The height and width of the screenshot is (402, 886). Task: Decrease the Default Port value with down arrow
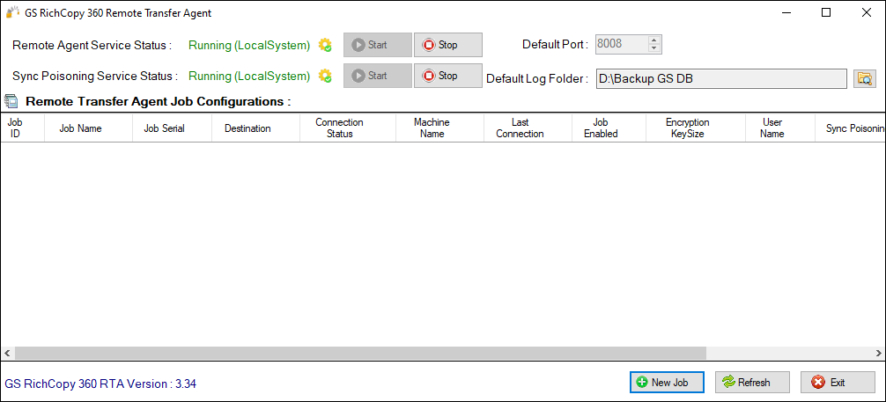coord(654,48)
